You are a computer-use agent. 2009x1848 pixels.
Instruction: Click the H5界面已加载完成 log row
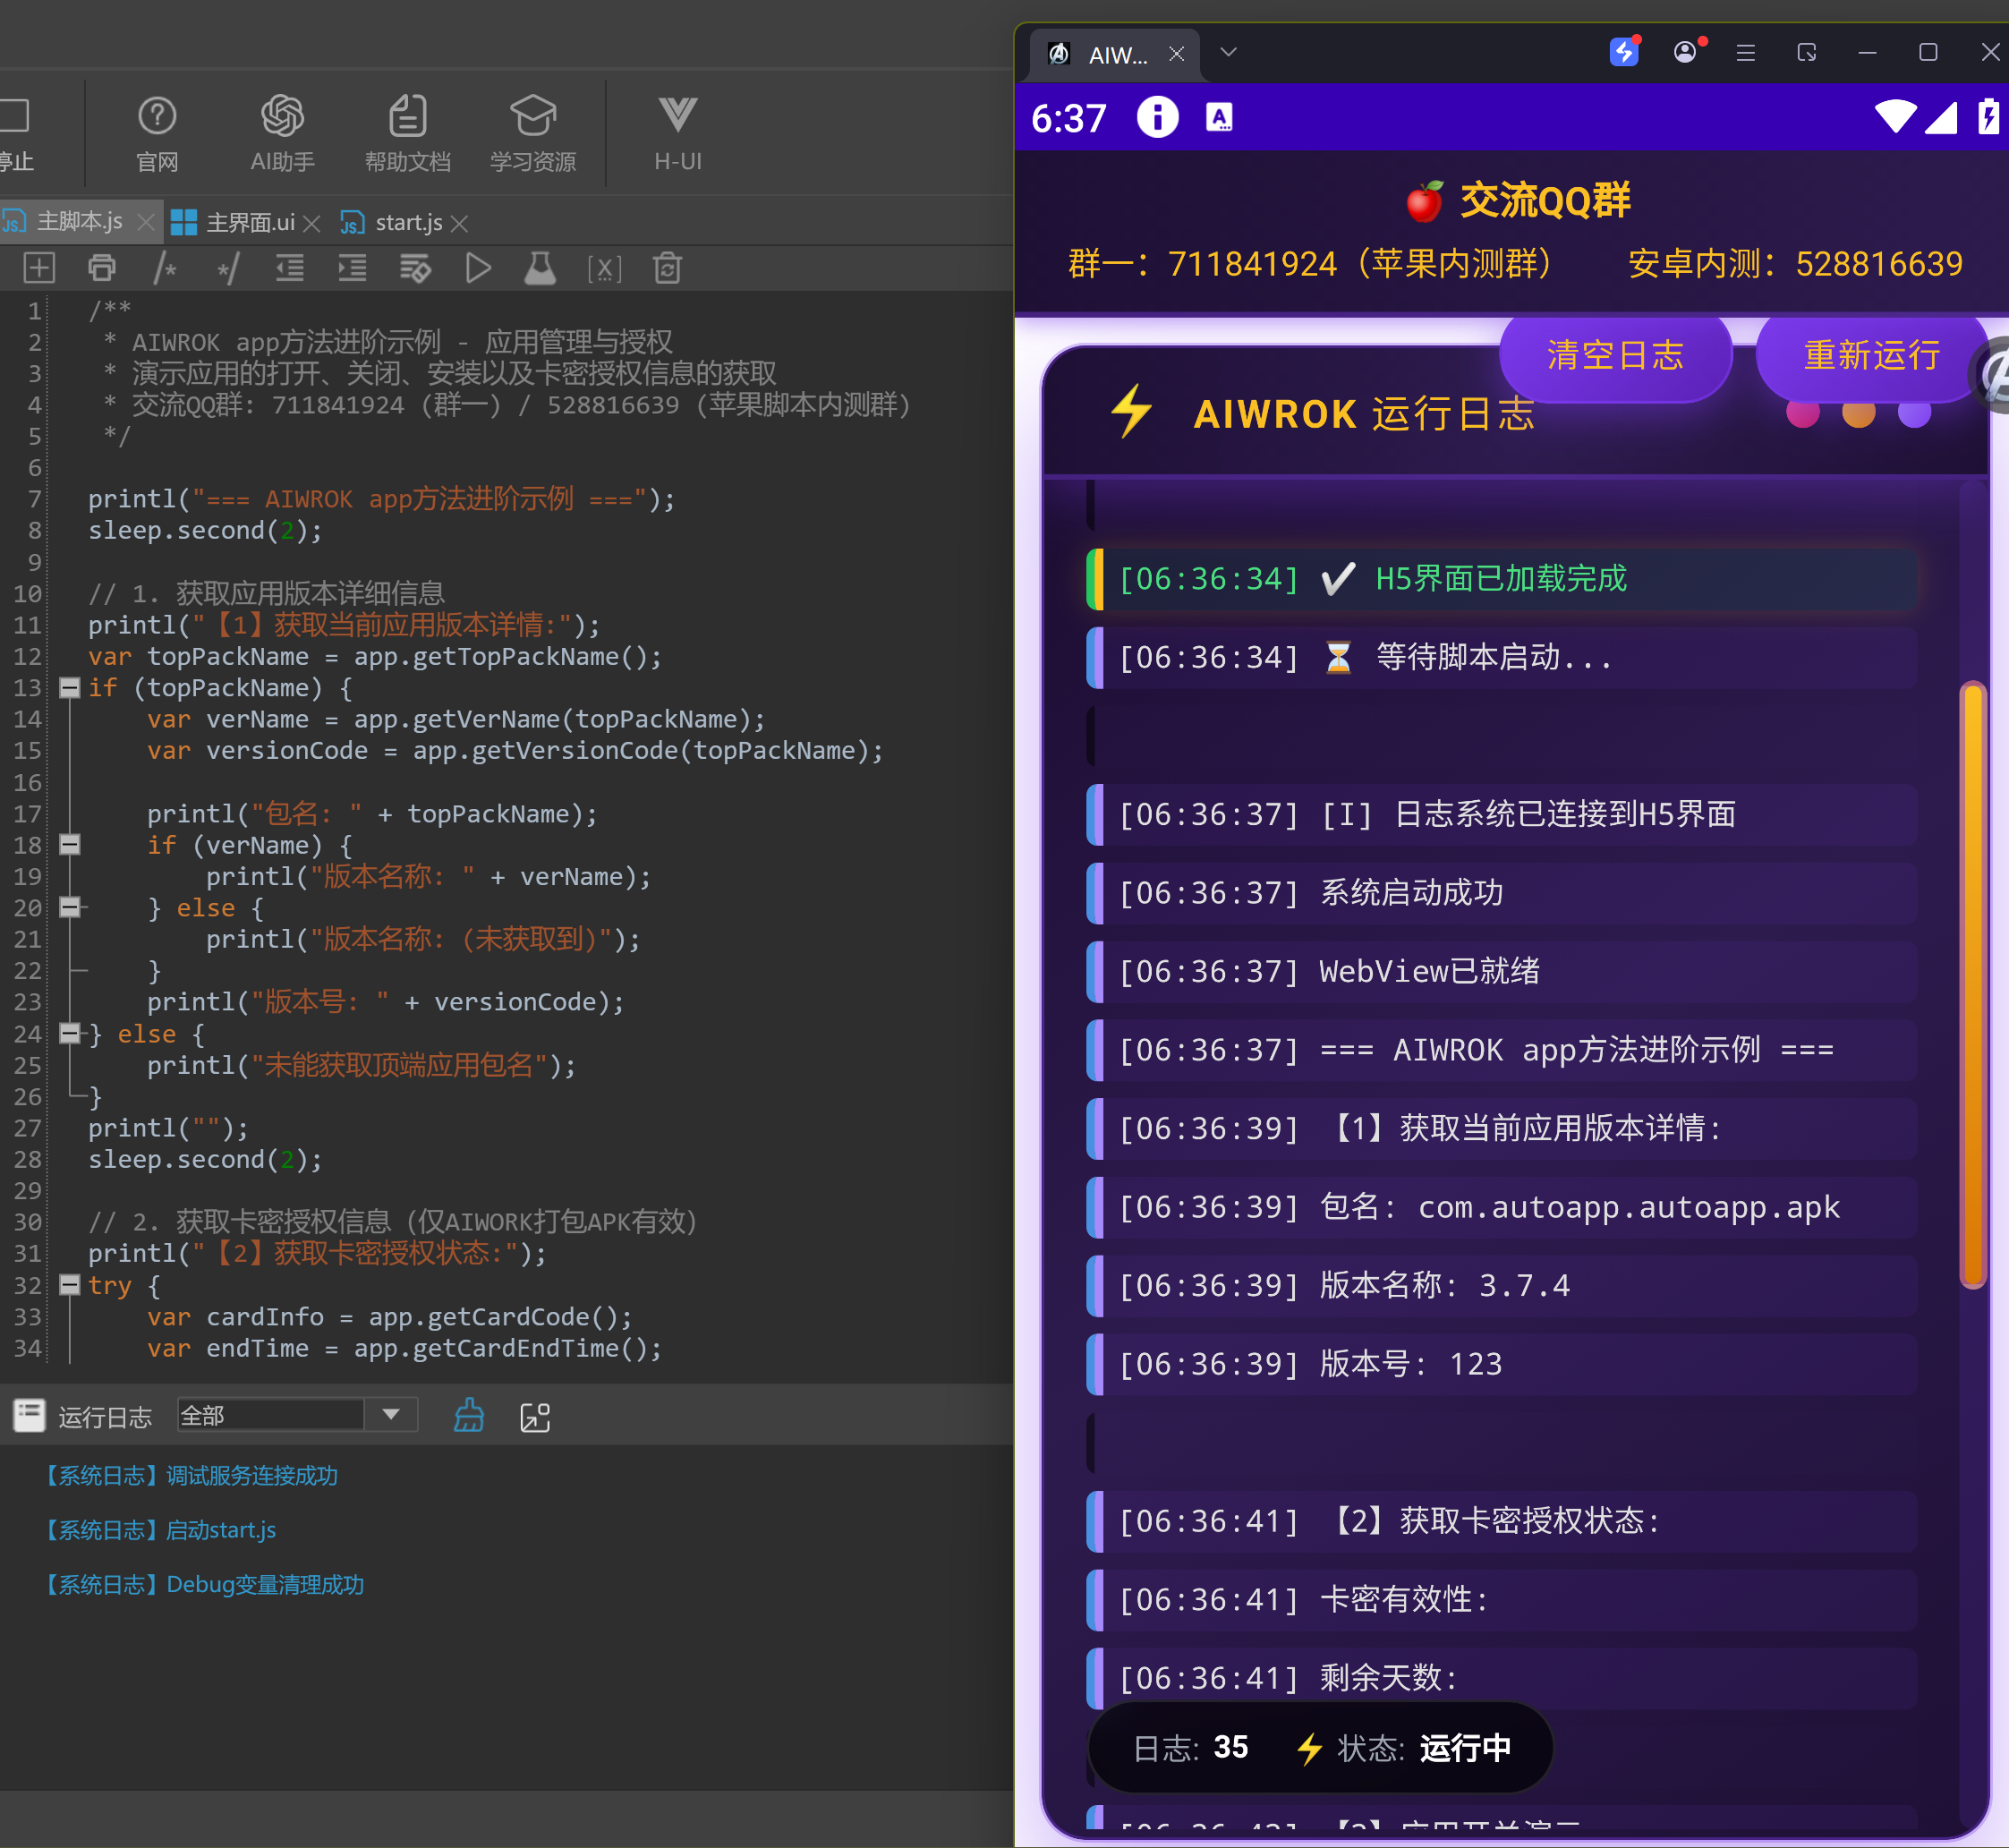tap(1502, 579)
